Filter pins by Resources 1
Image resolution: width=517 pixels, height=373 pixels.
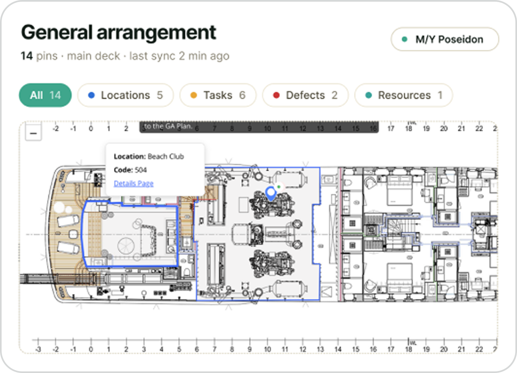click(x=403, y=95)
